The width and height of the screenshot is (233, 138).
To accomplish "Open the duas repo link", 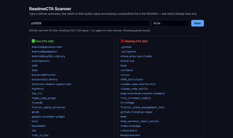I will [x=35, y=70].
